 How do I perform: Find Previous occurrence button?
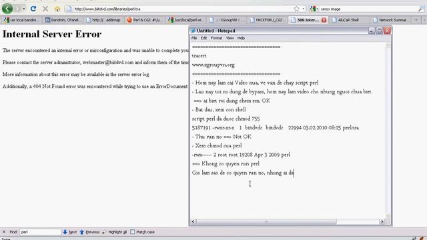tap(89, 232)
